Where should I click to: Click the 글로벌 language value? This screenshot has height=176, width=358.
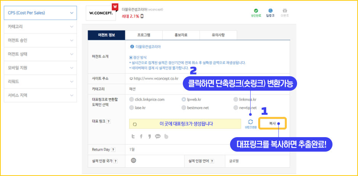point(234,162)
